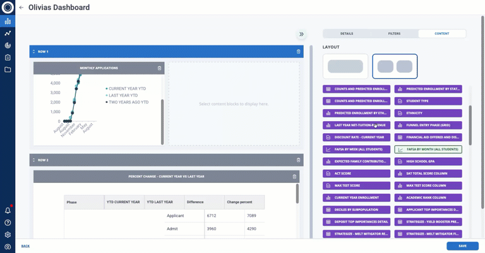Click the Current Year YTD legend entry
The width and height of the screenshot is (485, 253).
[x=126, y=89]
